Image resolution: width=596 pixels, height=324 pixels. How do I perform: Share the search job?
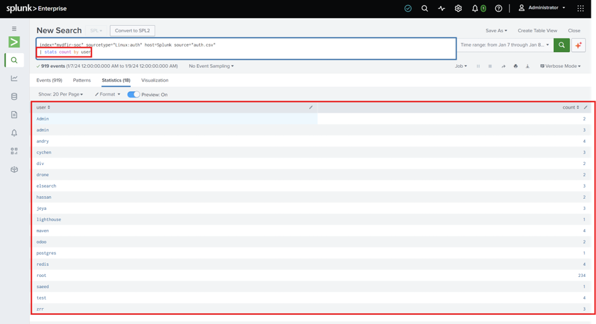click(x=503, y=66)
